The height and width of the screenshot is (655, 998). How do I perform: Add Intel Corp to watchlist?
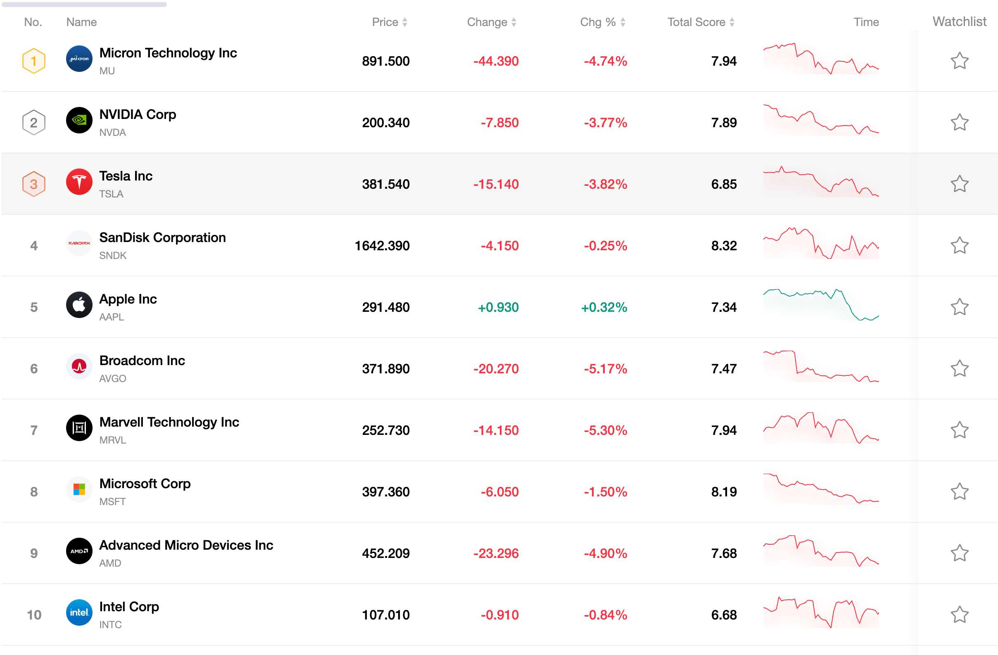tap(960, 615)
